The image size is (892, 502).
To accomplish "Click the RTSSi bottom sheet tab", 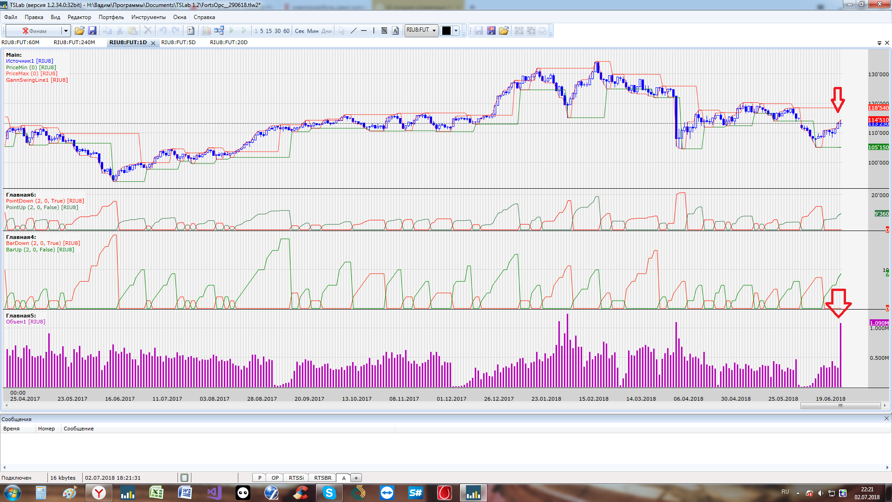I will 296,478.
